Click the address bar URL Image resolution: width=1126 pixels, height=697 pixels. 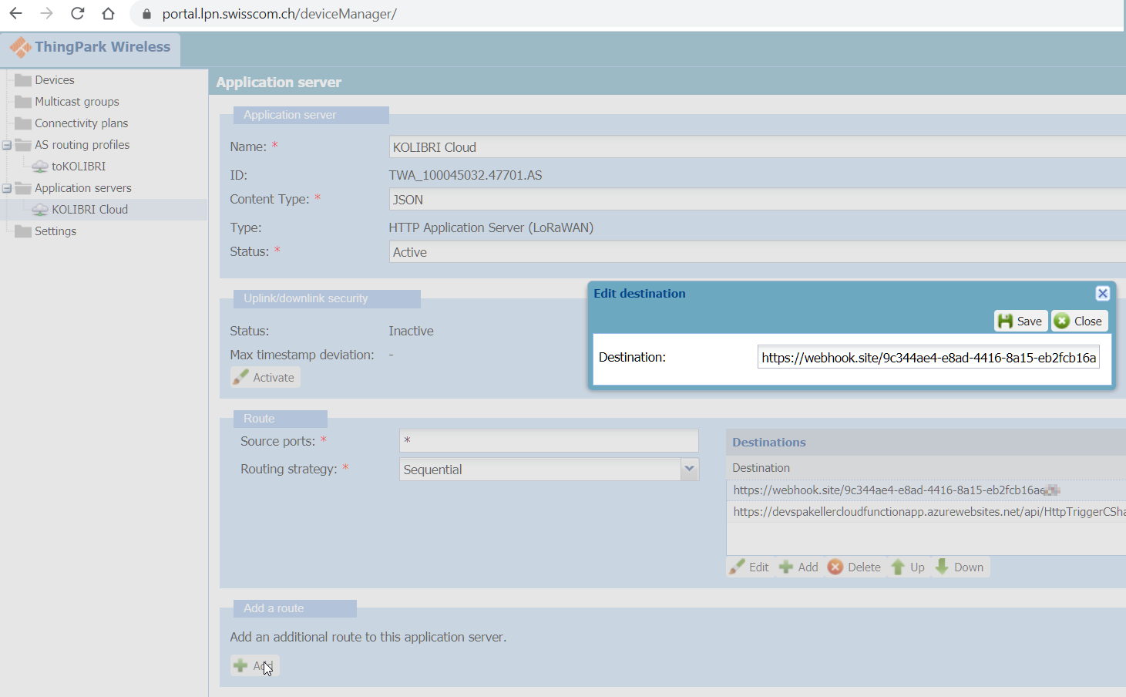click(279, 14)
